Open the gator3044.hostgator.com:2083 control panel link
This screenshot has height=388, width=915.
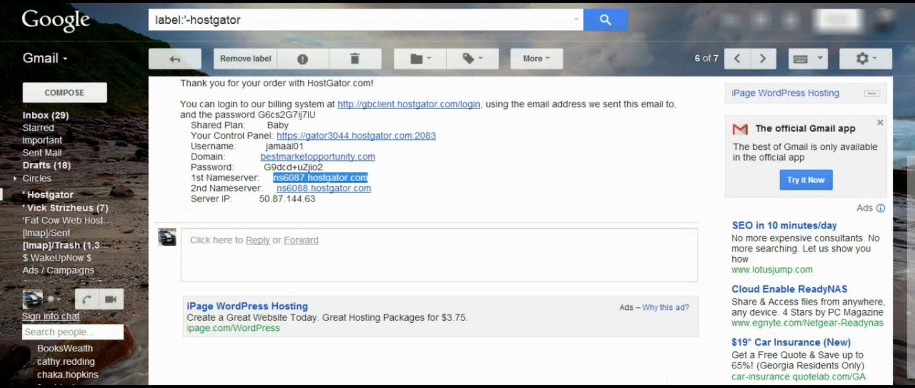[x=356, y=136]
